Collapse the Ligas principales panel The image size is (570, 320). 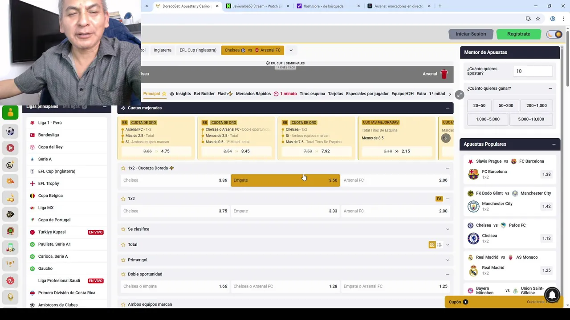(105, 107)
